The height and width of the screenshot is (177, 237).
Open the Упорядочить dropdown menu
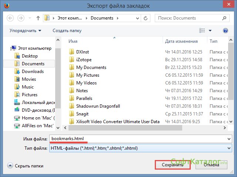pyautogui.click(x=25, y=31)
